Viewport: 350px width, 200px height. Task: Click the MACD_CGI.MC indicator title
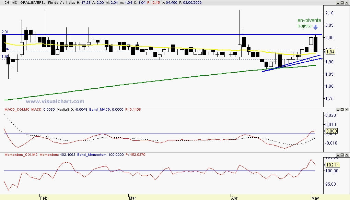[17, 110]
